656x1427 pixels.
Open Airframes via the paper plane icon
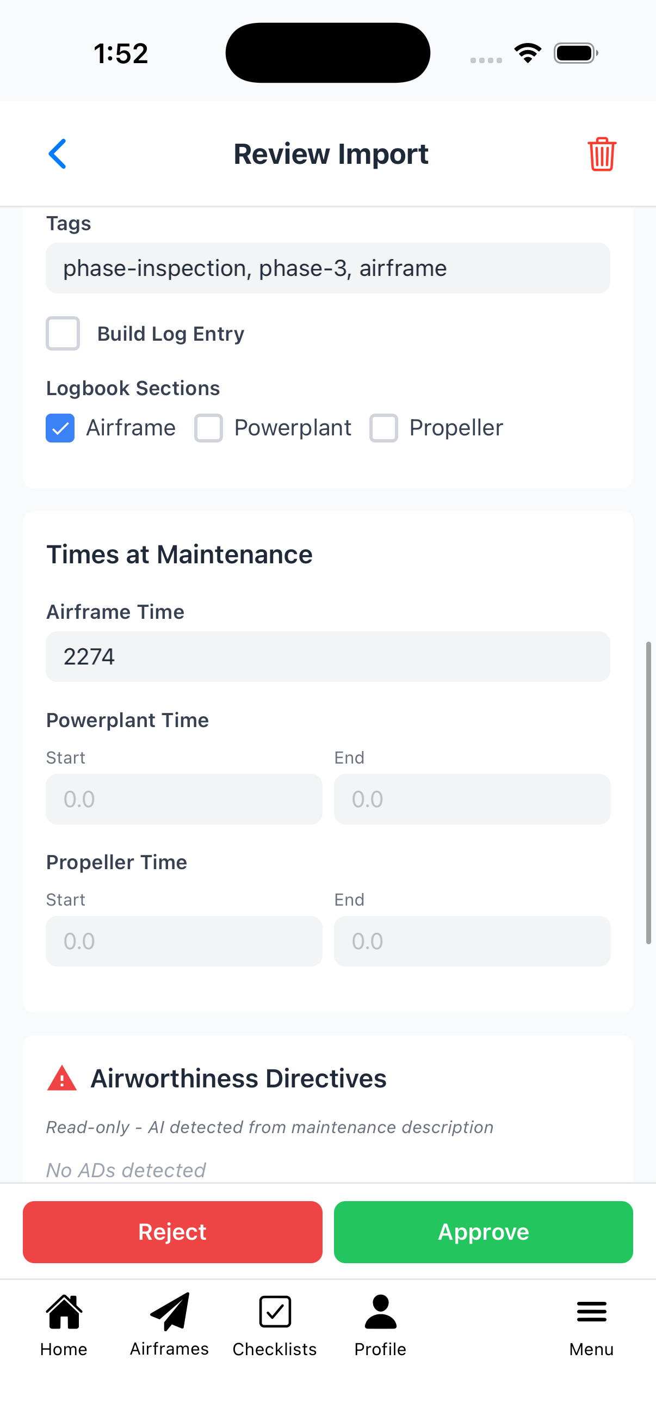coord(169,1312)
